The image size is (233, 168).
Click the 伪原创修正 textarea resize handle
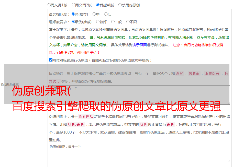229,162
